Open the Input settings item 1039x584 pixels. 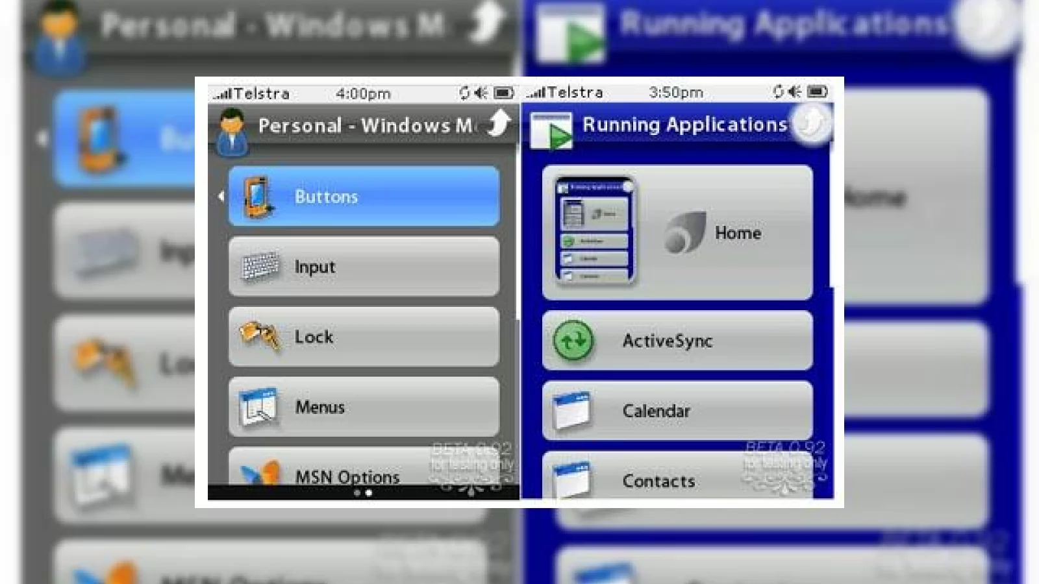click(364, 267)
